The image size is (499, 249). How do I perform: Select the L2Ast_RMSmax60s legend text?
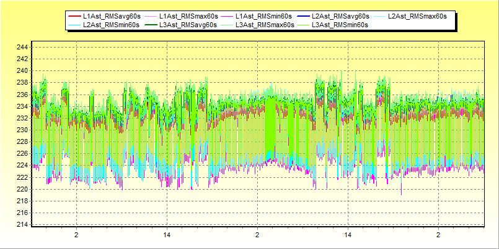(x=417, y=15)
